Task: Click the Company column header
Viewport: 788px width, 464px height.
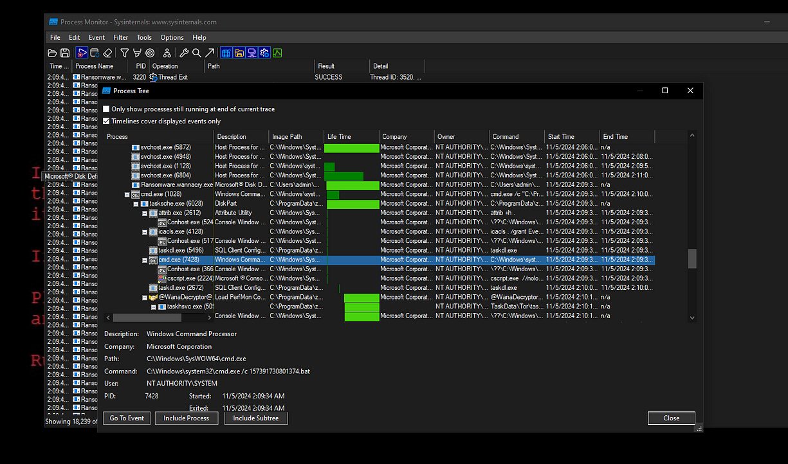Action: coord(407,136)
